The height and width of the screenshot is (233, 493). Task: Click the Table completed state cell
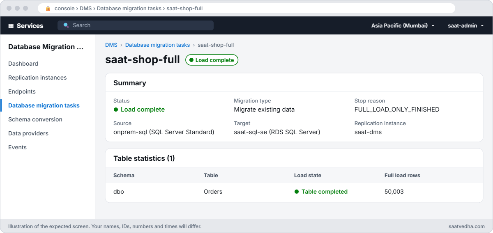point(321,192)
